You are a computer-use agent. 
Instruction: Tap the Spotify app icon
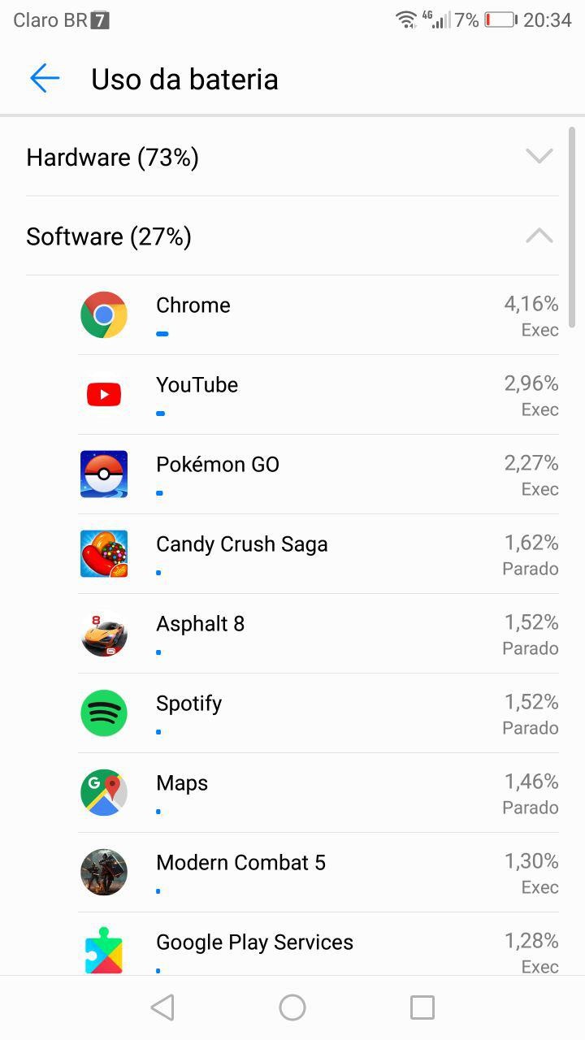104,713
